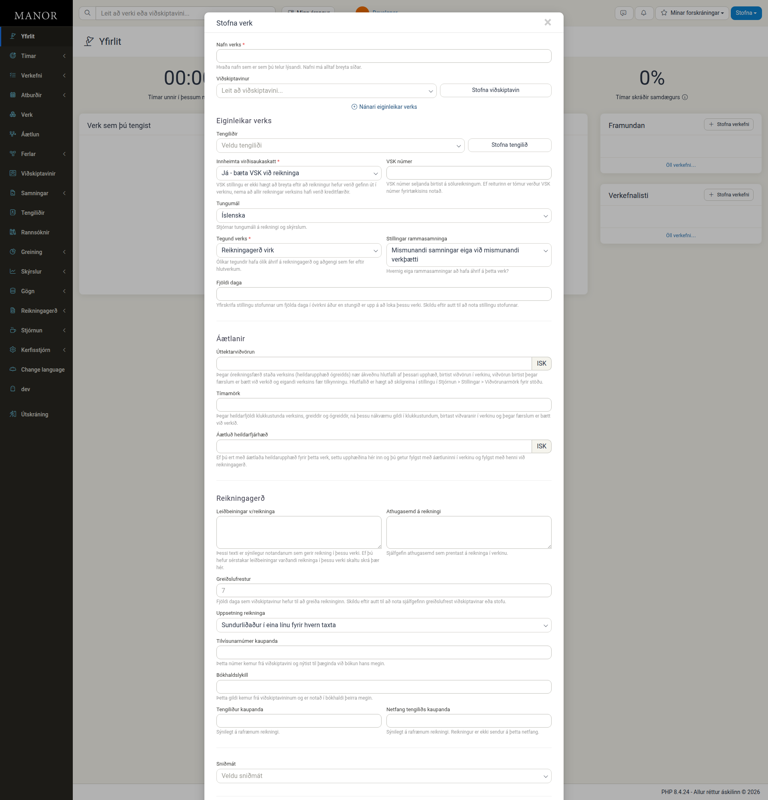Click the Greining pie chart icon
Screen dimensions: 768x800
[13, 252]
